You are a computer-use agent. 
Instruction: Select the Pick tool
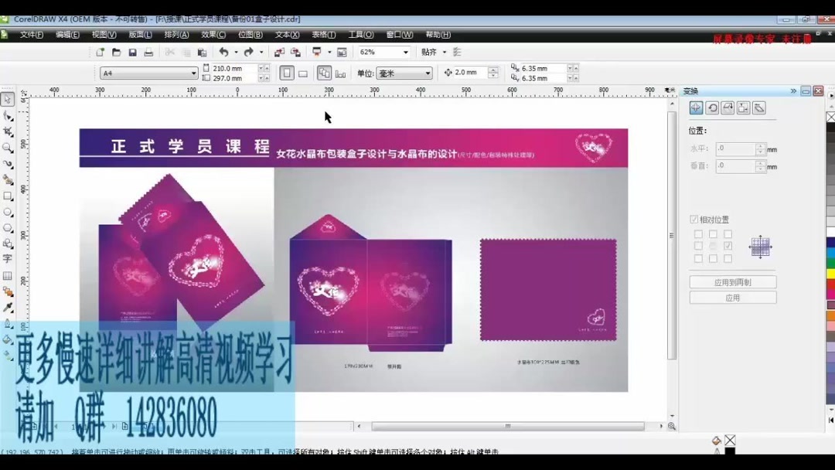pyautogui.click(x=9, y=99)
